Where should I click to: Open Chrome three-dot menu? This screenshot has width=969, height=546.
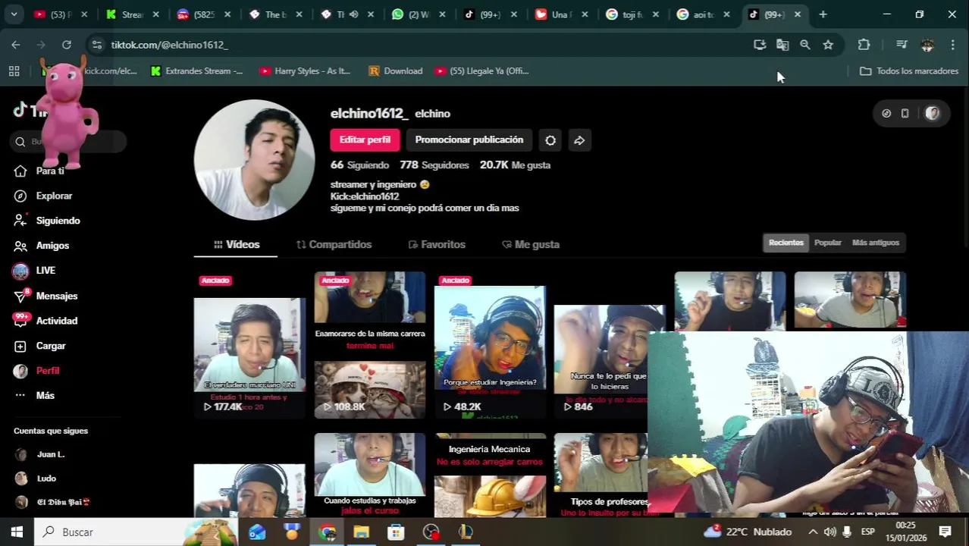coord(952,45)
